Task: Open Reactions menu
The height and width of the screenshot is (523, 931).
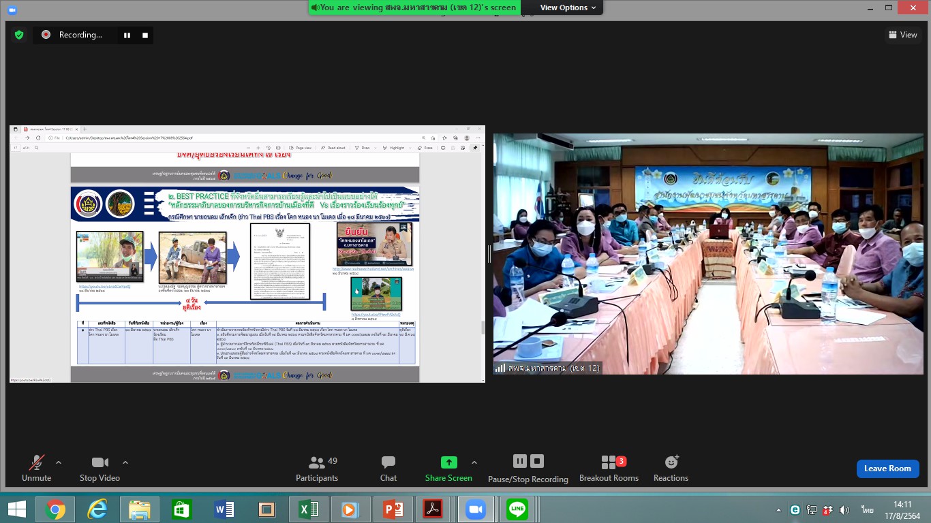Action: pos(671,469)
